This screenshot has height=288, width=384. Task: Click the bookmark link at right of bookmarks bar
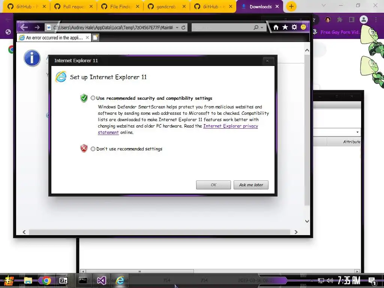tap(337, 32)
